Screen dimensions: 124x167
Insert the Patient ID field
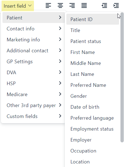(93, 19)
